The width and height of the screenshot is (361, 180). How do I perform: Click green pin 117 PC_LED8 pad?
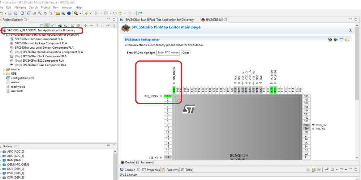tap(272, 89)
